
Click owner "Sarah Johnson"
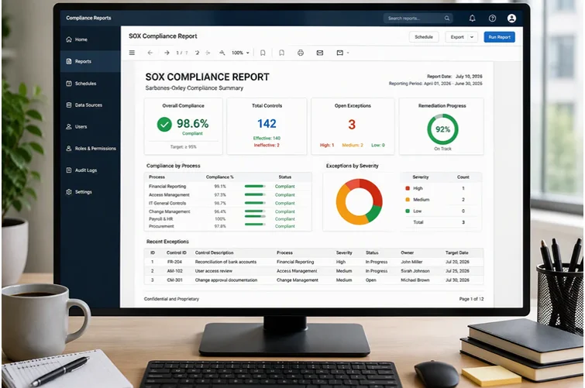(415, 271)
